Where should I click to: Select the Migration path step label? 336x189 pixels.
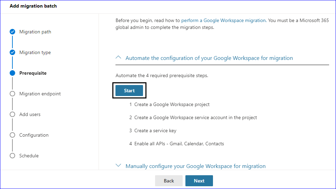coord(35,32)
